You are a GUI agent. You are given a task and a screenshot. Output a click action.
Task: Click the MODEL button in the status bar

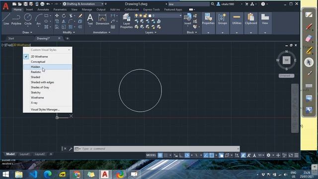pyautogui.click(x=151, y=155)
